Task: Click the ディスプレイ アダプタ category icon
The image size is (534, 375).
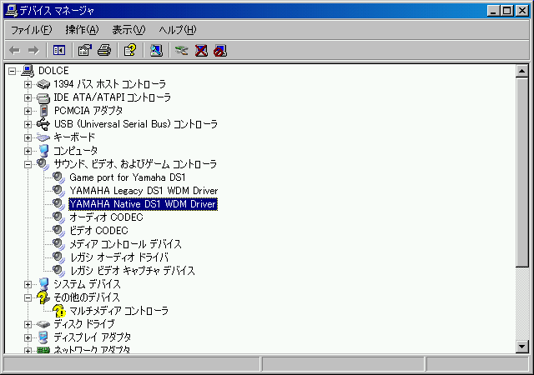Action: pos(43,337)
